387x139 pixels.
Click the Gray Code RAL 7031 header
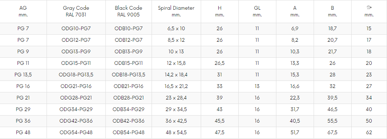tap(76, 11)
